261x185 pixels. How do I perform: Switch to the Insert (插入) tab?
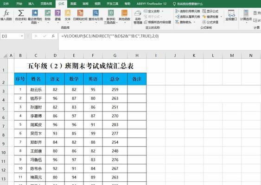(x=31, y=4)
